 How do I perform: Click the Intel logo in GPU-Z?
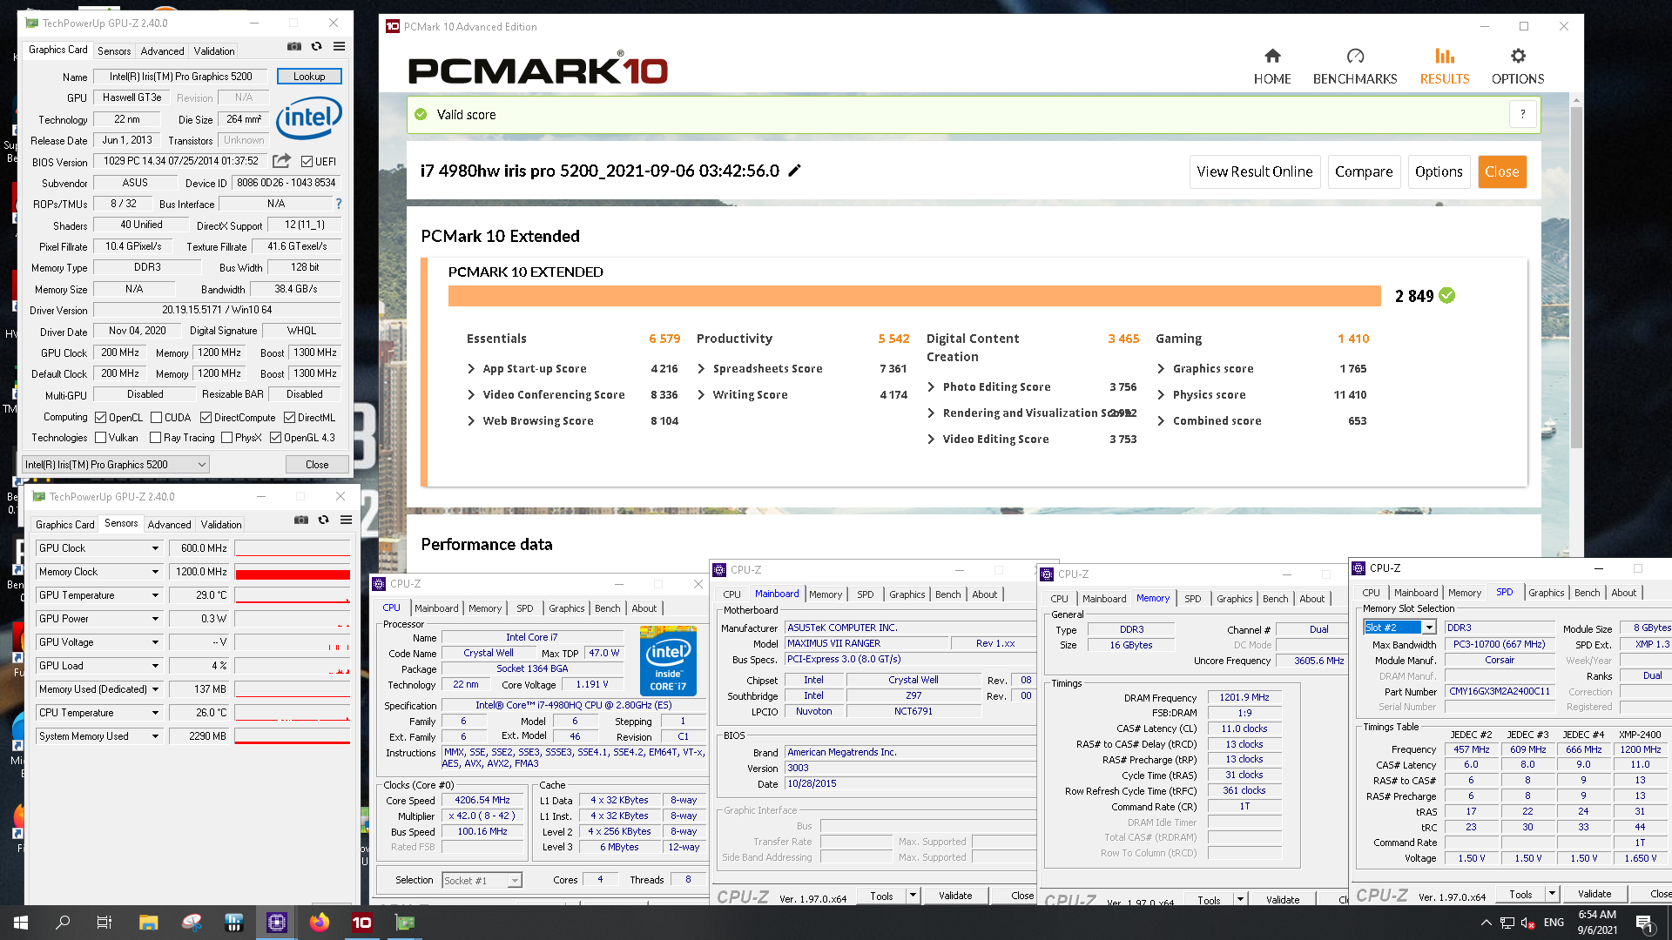309,117
